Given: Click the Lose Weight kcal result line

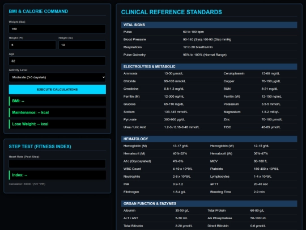Looking at the screenshot, I should (x=57, y=124).
